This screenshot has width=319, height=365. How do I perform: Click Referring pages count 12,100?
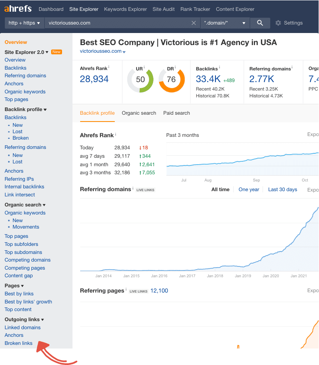coord(159,291)
